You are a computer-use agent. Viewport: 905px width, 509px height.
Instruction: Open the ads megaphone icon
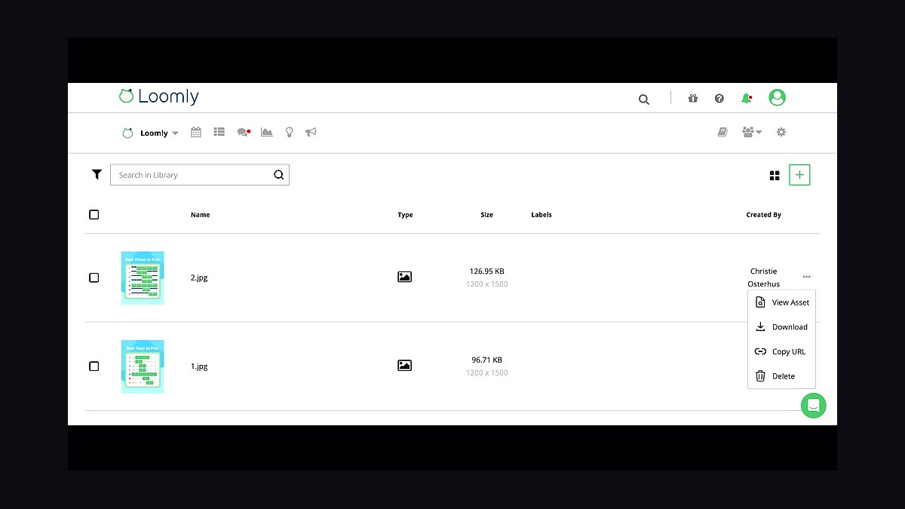click(x=311, y=132)
